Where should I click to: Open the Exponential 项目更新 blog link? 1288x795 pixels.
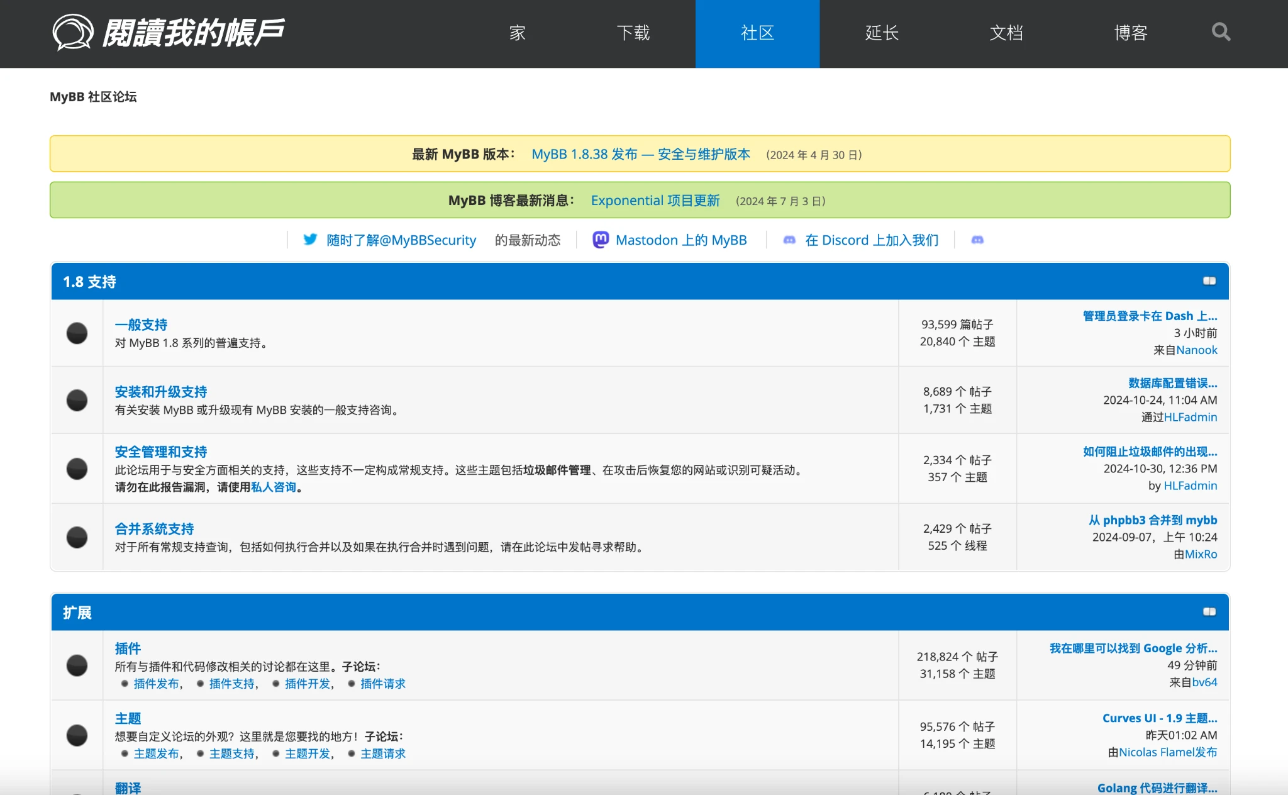(655, 201)
